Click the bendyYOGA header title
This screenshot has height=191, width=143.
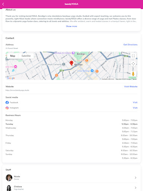(x=71, y=4)
